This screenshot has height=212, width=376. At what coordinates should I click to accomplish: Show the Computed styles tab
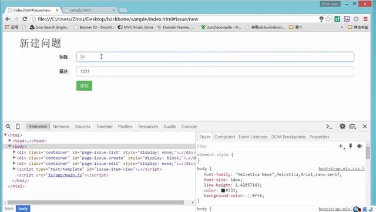tap(224, 137)
